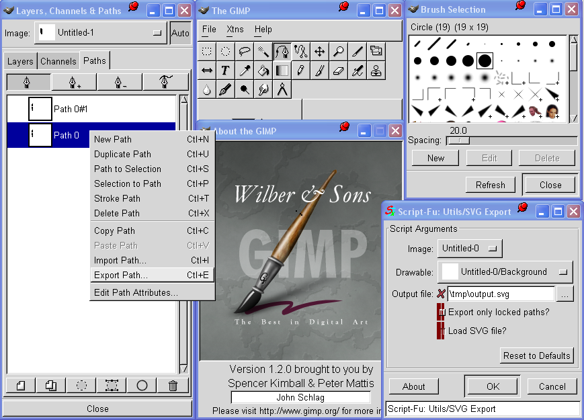Viewport: 584px width, 420px height.
Task: Click the duplicate path icon at bottom
Action: [x=51, y=385]
